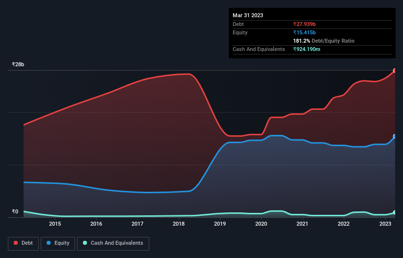Click the ₹924.190m cash value
The height and width of the screenshot is (258, 403).
[307, 49]
